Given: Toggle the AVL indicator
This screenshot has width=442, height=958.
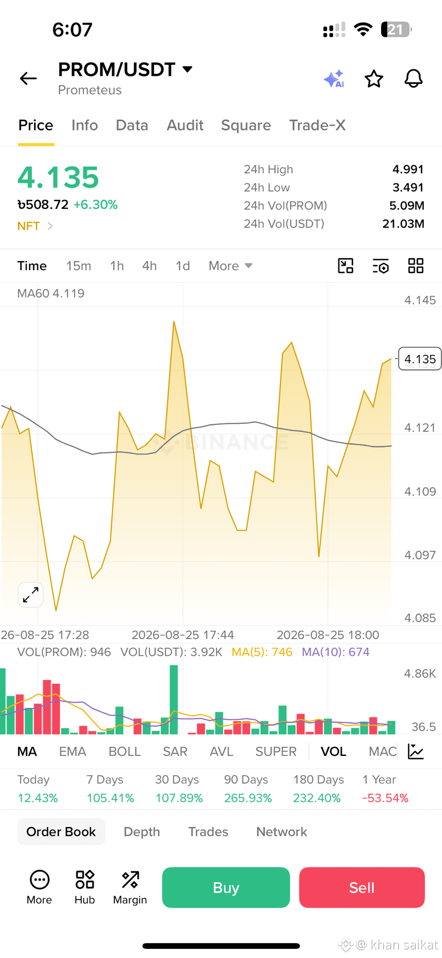Looking at the screenshot, I should pos(222,752).
